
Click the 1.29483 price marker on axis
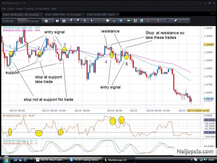209,45
